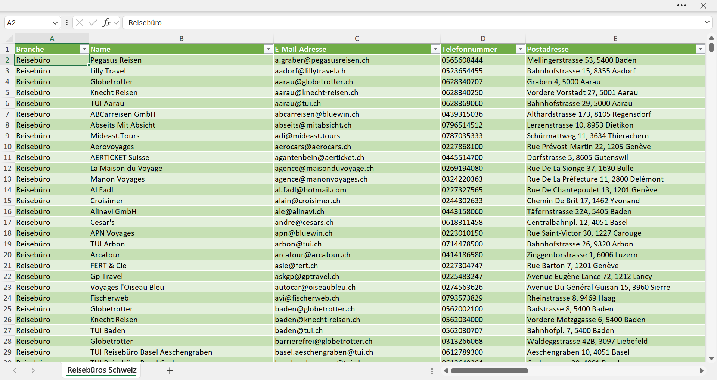Click the horizontal scrollbar thumb
The width and height of the screenshot is (717, 380).
click(x=490, y=371)
